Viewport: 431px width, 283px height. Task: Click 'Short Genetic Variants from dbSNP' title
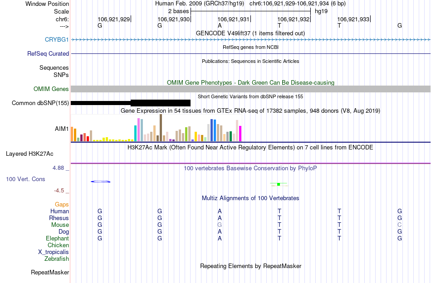tap(250, 96)
